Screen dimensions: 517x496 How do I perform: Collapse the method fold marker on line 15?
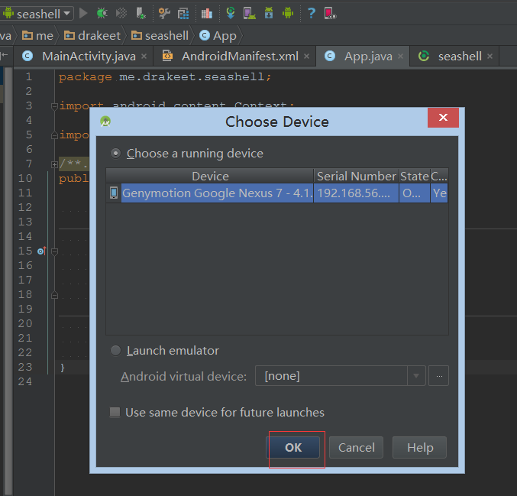(x=55, y=251)
